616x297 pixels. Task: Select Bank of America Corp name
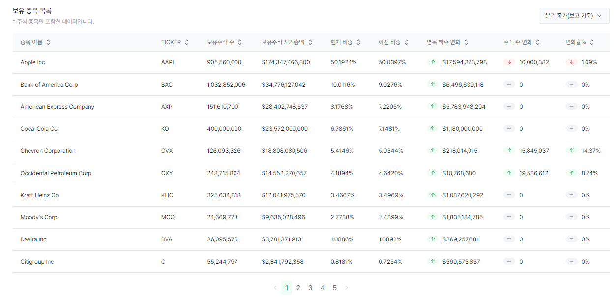click(49, 85)
